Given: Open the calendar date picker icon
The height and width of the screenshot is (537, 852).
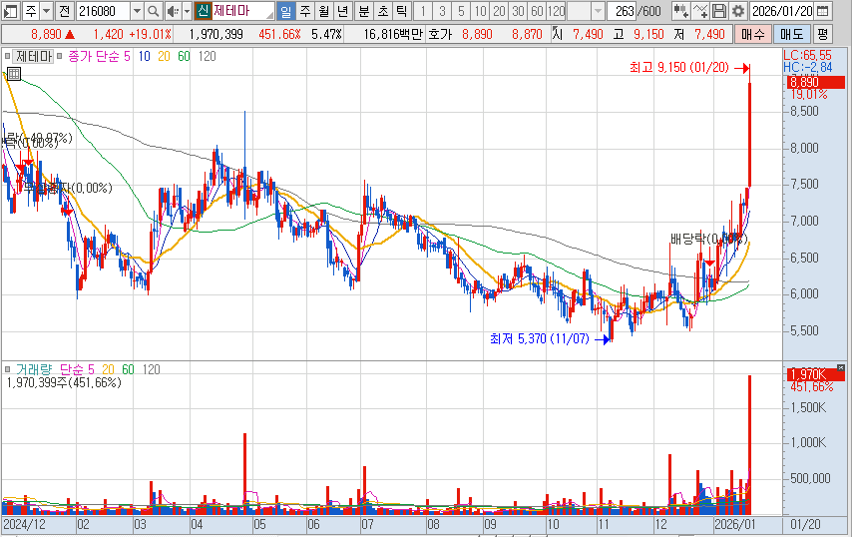Looking at the screenshot, I should (823, 10).
